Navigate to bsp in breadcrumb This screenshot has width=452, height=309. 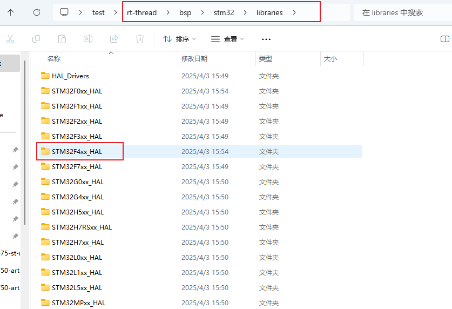(185, 12)
